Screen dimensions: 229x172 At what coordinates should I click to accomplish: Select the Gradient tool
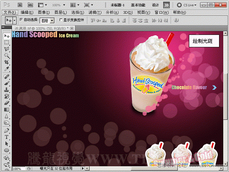(x=7, y=109)
